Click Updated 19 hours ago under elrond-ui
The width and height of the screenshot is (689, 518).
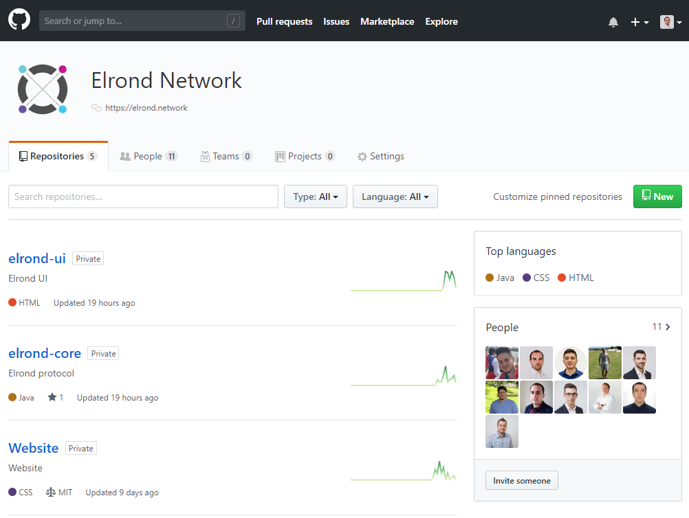pos(94,303)
